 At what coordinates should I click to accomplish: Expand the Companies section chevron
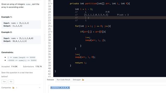[40, 88]
